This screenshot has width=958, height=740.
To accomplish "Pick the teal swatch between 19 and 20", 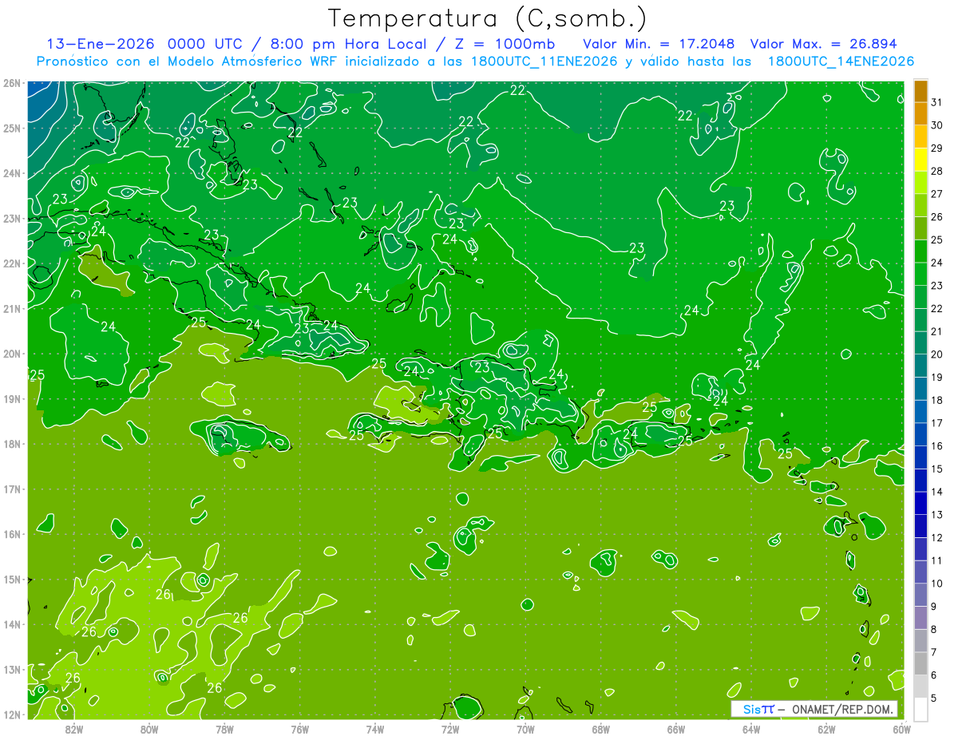I will pyautogui.click(x=920, y=366).
